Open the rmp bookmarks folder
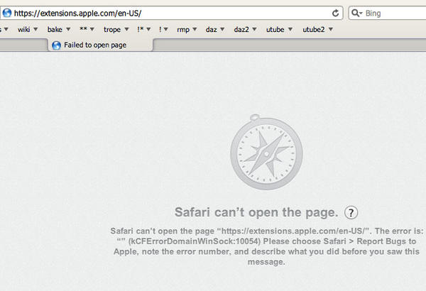Image resolution: width=426 pixels, height=291 pixels. 187,29
